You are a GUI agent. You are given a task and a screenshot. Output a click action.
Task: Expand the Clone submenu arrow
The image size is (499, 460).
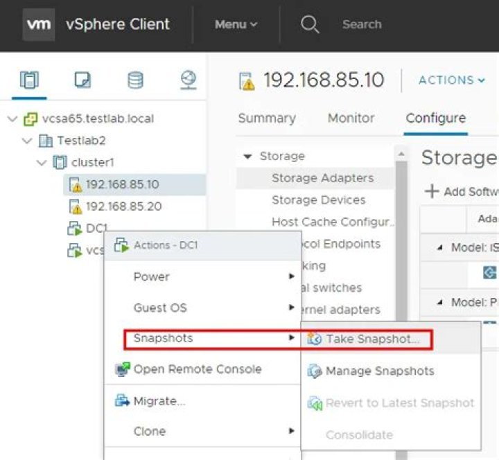tap(291, 431)
